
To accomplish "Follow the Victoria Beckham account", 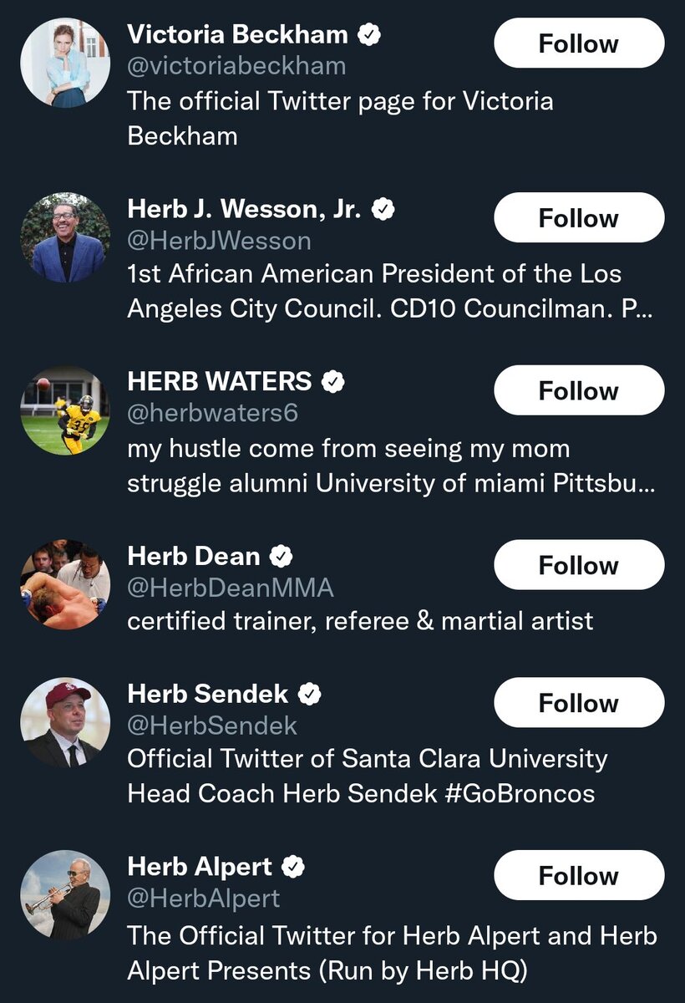I will tap(579, 43).
